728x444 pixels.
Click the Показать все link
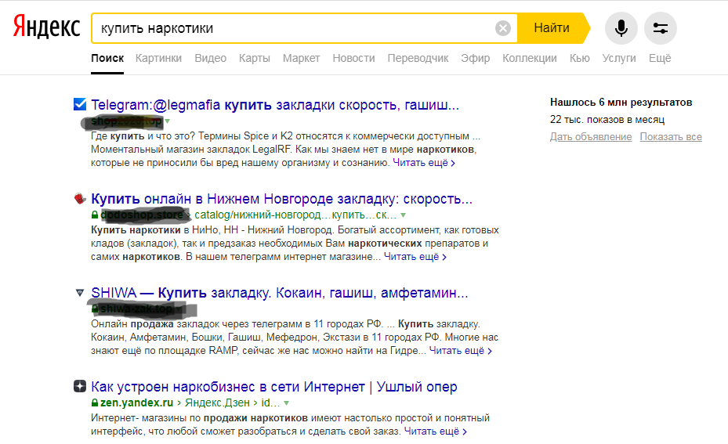pos(671,137)
